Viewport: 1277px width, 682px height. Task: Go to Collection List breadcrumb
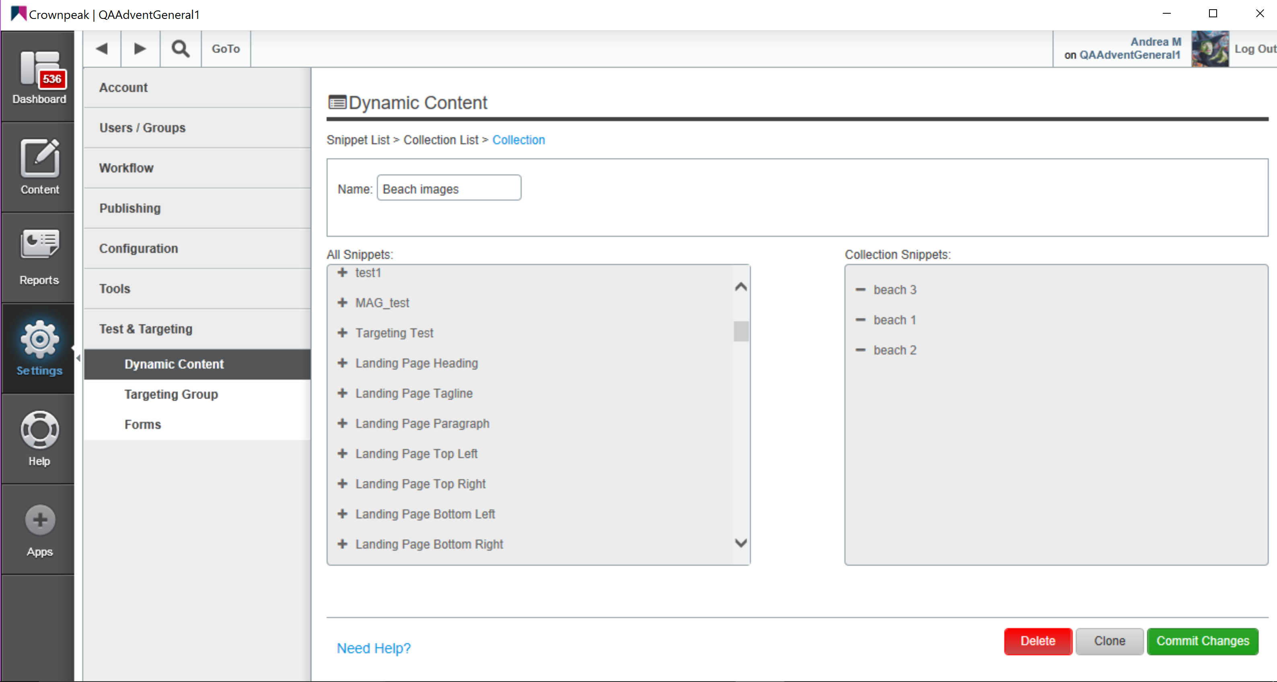[441, 140]
